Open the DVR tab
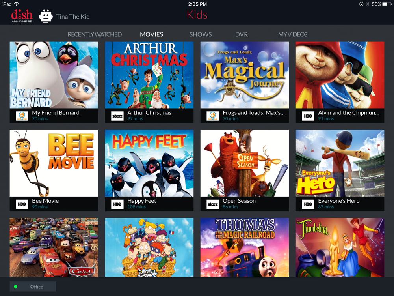Screen dimensions: 394x296 coord(242,34)
